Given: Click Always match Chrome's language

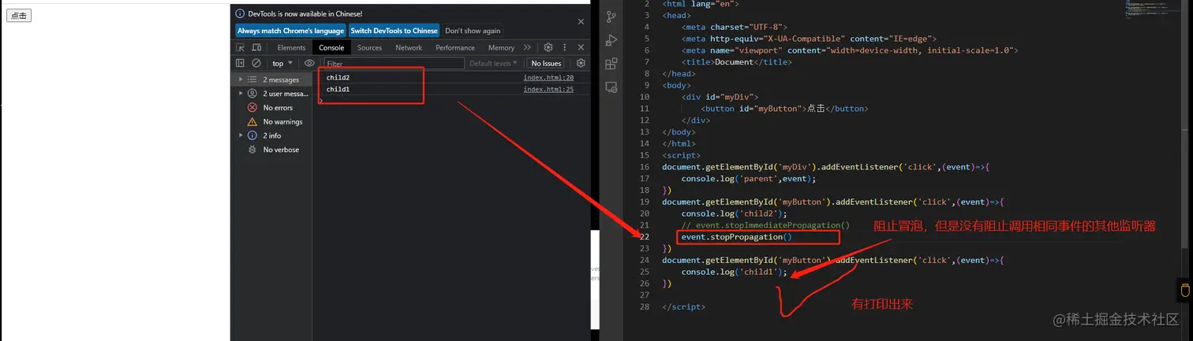Looking at the screenshot, I should click(291, 31).
